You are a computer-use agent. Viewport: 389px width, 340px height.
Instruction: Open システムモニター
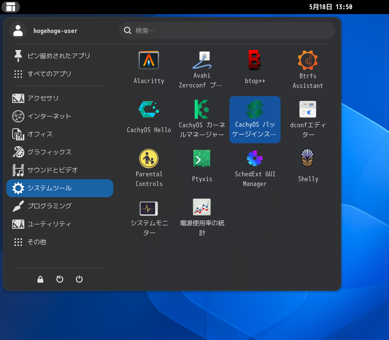click(x=149, y=217)
